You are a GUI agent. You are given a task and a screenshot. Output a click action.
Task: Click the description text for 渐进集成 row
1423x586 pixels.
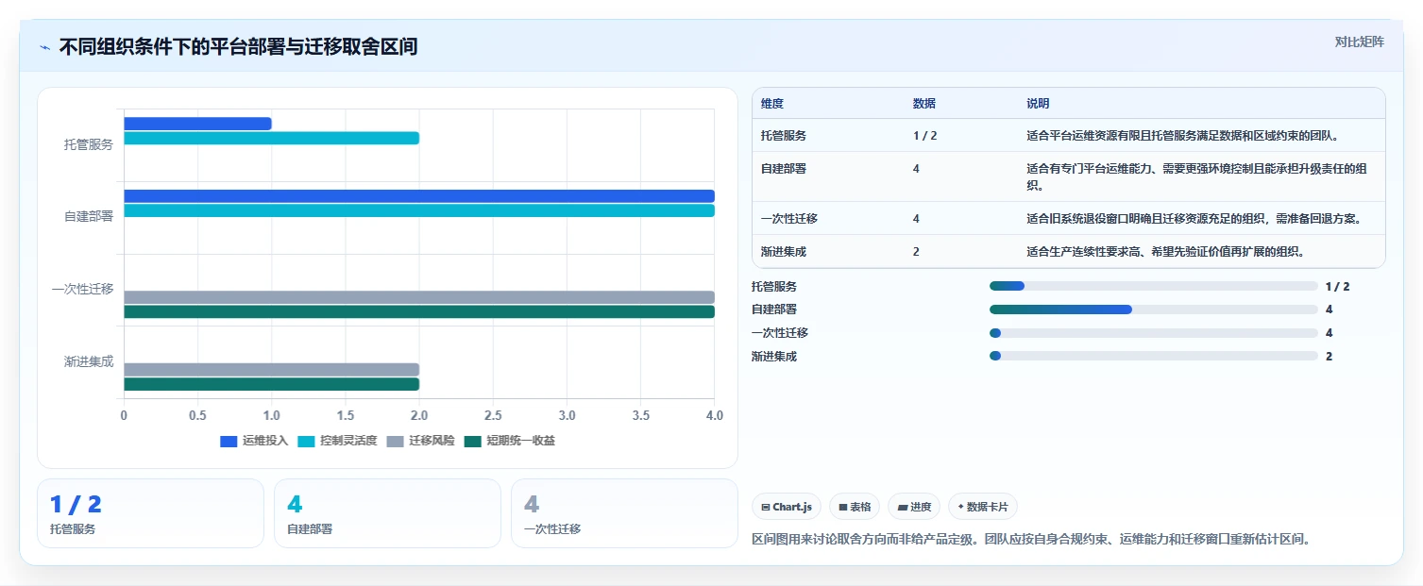pyautogui.click(x=1165, y=252)
